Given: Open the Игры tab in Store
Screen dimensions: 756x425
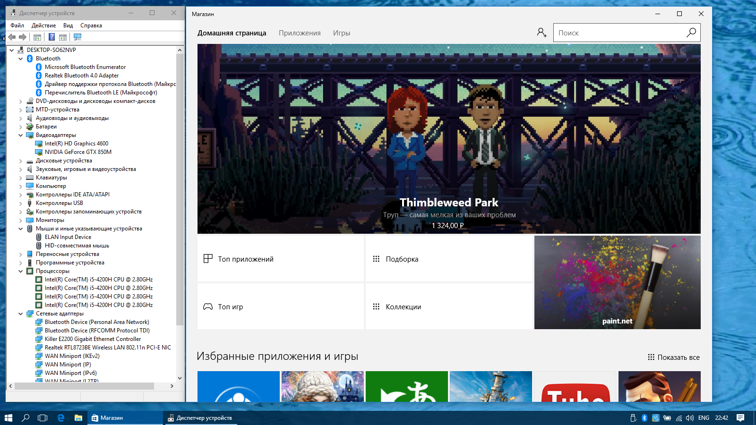Looking at the screenshot, I should (342, 33).
